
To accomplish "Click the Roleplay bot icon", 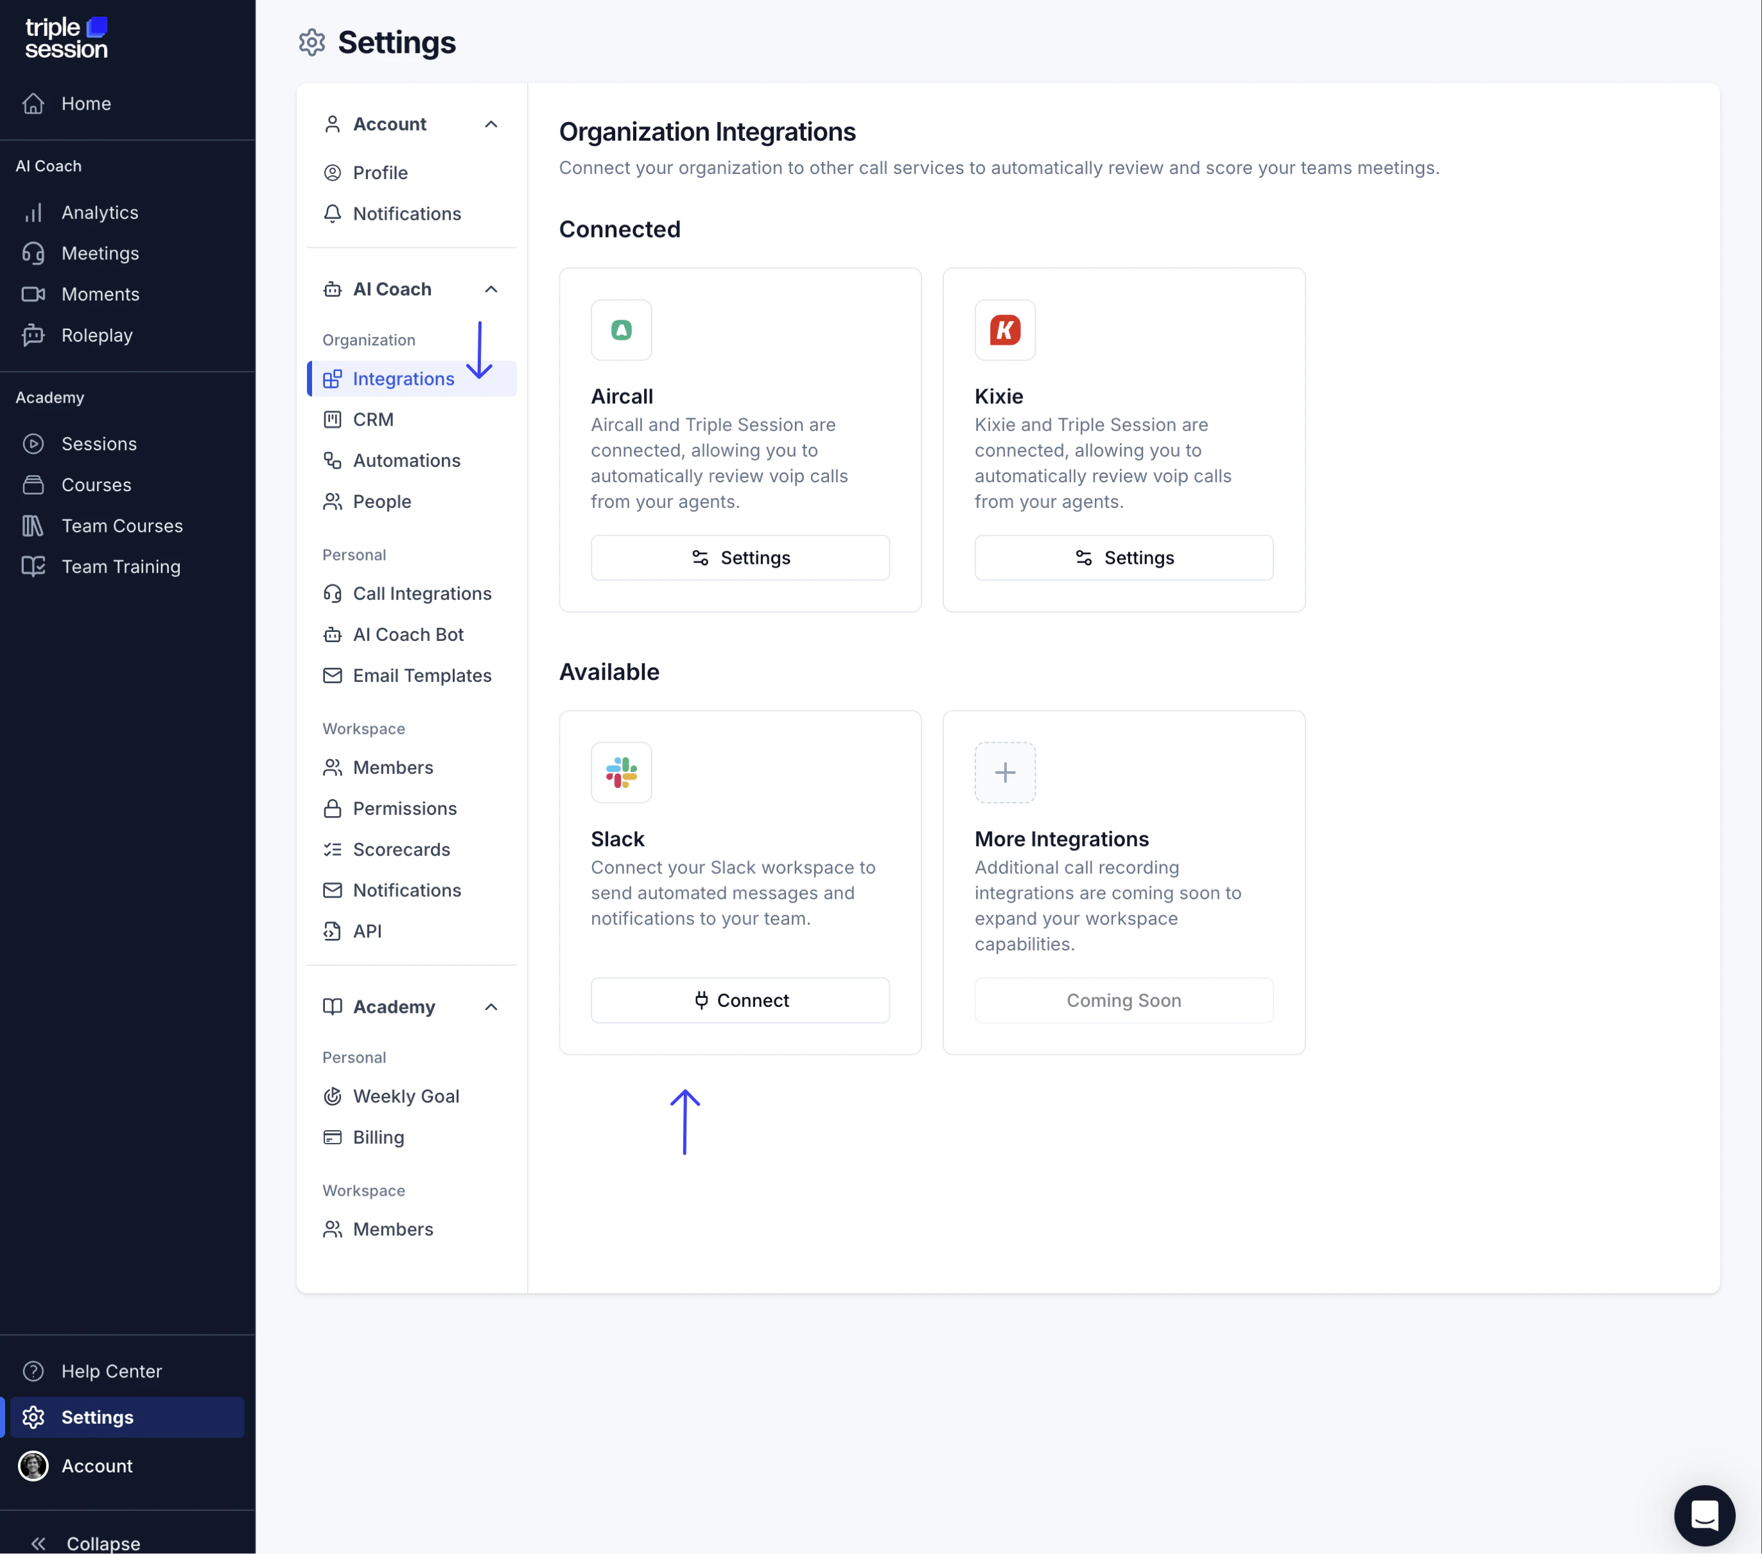I will [33, 335].
